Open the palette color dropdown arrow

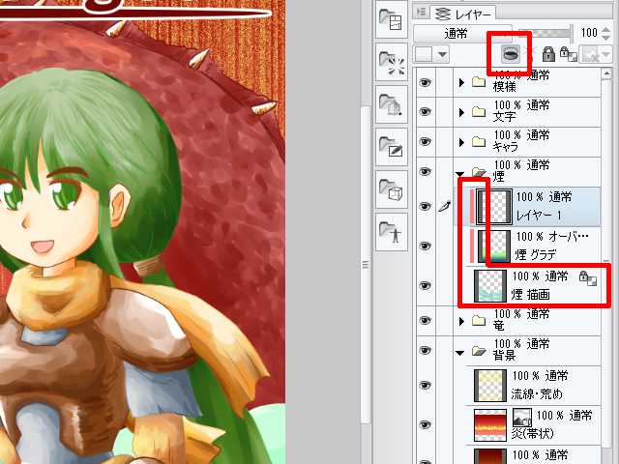(x=443, y=54)
